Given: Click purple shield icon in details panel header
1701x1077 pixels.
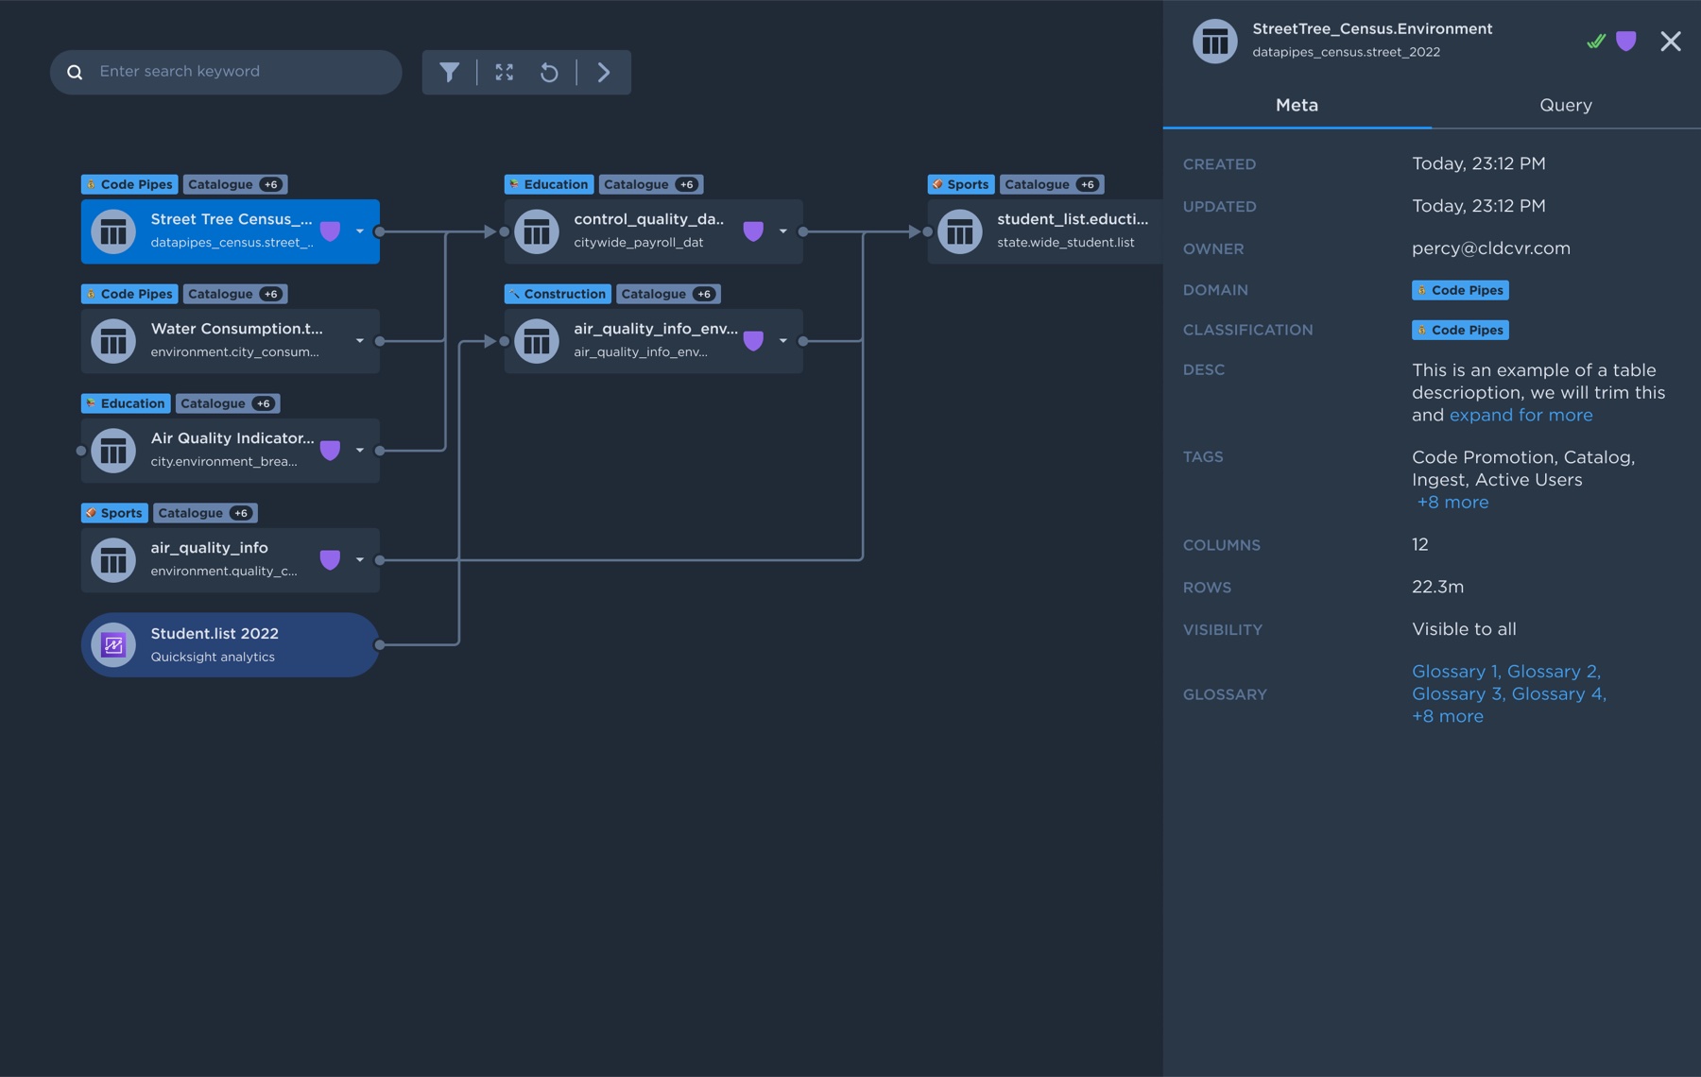Looking at the screenshot, I should (x=1626, y=41).
